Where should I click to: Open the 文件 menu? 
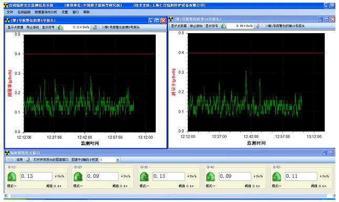click(10, 12)
